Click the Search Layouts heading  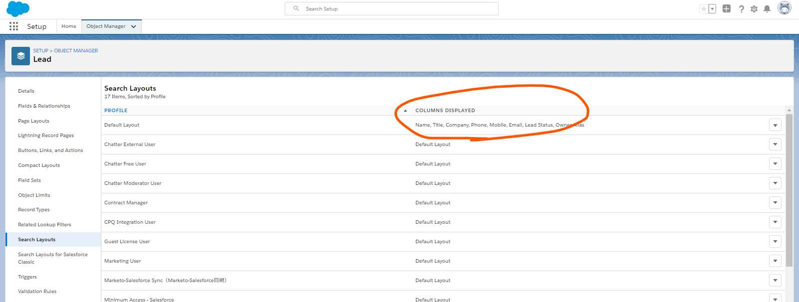click(x=130, y=88)
